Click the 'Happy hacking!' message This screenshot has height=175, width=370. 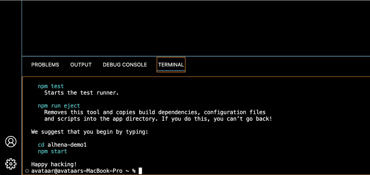[x=54, y=164]
